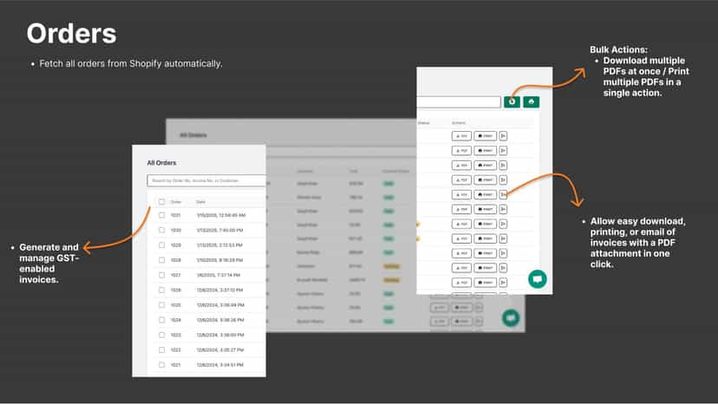Click Print in the ninth Actions row
This screenshot has height=404, width=718.
pyautogui.click(x=485, y=253)
